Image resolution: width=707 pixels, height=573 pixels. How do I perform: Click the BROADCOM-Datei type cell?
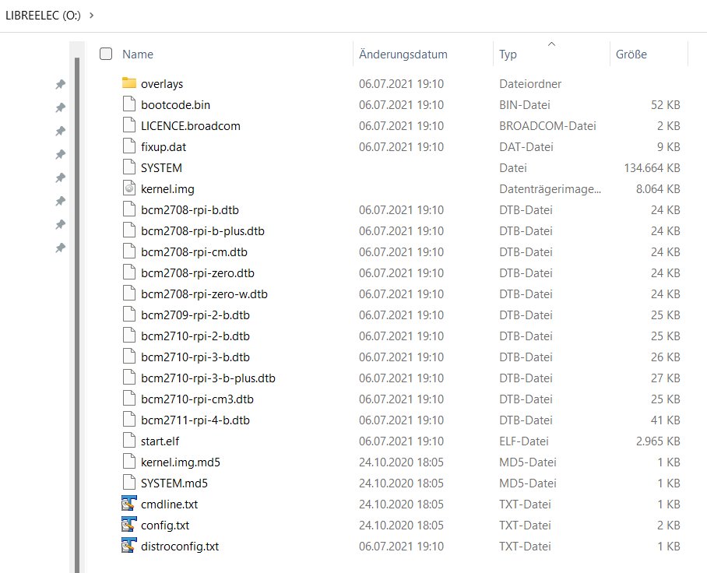(x=547, y=126)
